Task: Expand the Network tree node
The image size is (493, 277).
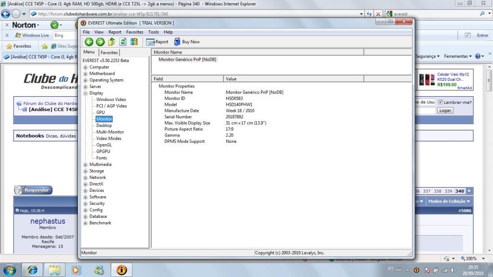Action: click(86, 177)
